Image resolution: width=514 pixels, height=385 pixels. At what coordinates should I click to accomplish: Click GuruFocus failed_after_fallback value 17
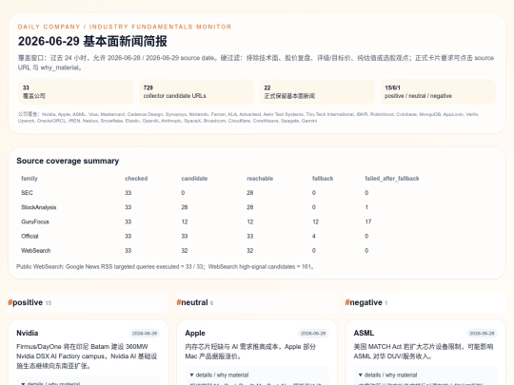[368, 221]
